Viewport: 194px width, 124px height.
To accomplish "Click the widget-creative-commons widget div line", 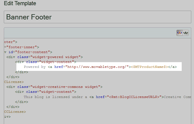I will click(x=54, y=87).
